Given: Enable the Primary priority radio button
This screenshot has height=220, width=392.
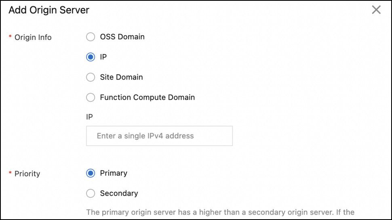Looking at the screenshot, I should 91,173.
